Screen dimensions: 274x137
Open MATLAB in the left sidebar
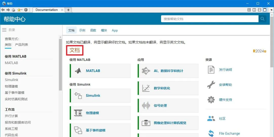(x=11, y=63)
